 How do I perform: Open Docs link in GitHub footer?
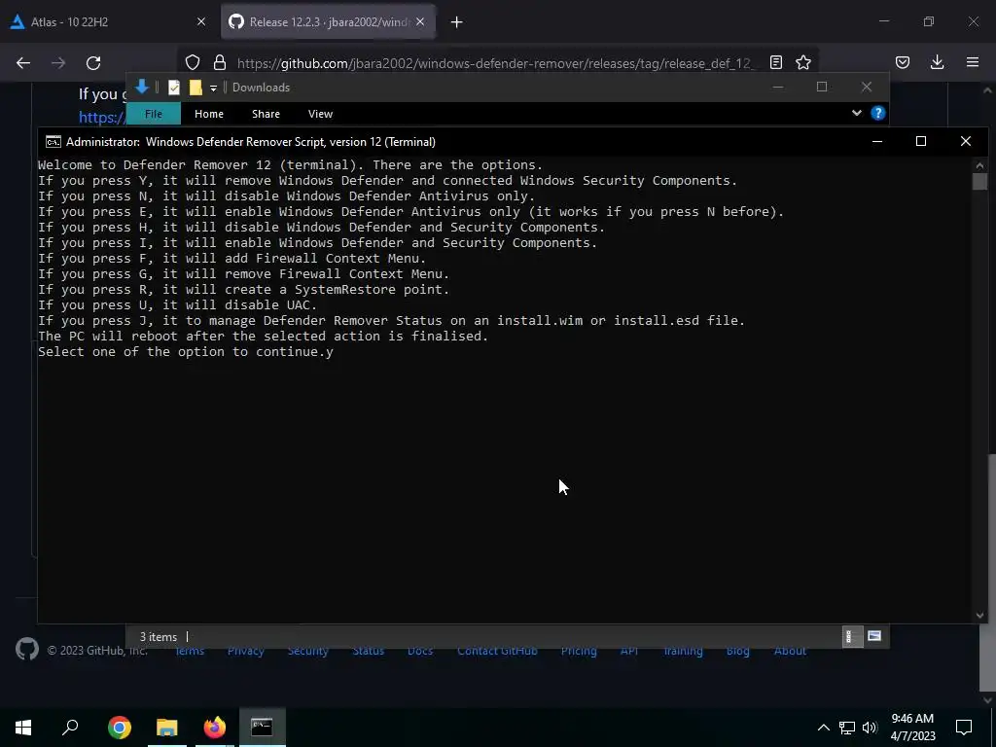click(420, 651)
